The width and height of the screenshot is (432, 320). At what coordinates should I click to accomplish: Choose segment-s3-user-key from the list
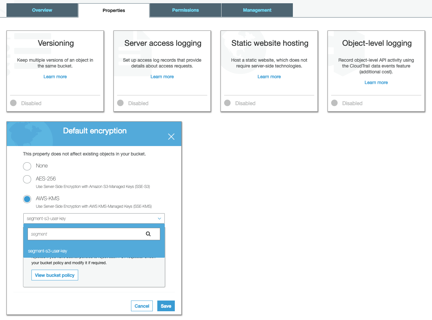coord(47,251)
